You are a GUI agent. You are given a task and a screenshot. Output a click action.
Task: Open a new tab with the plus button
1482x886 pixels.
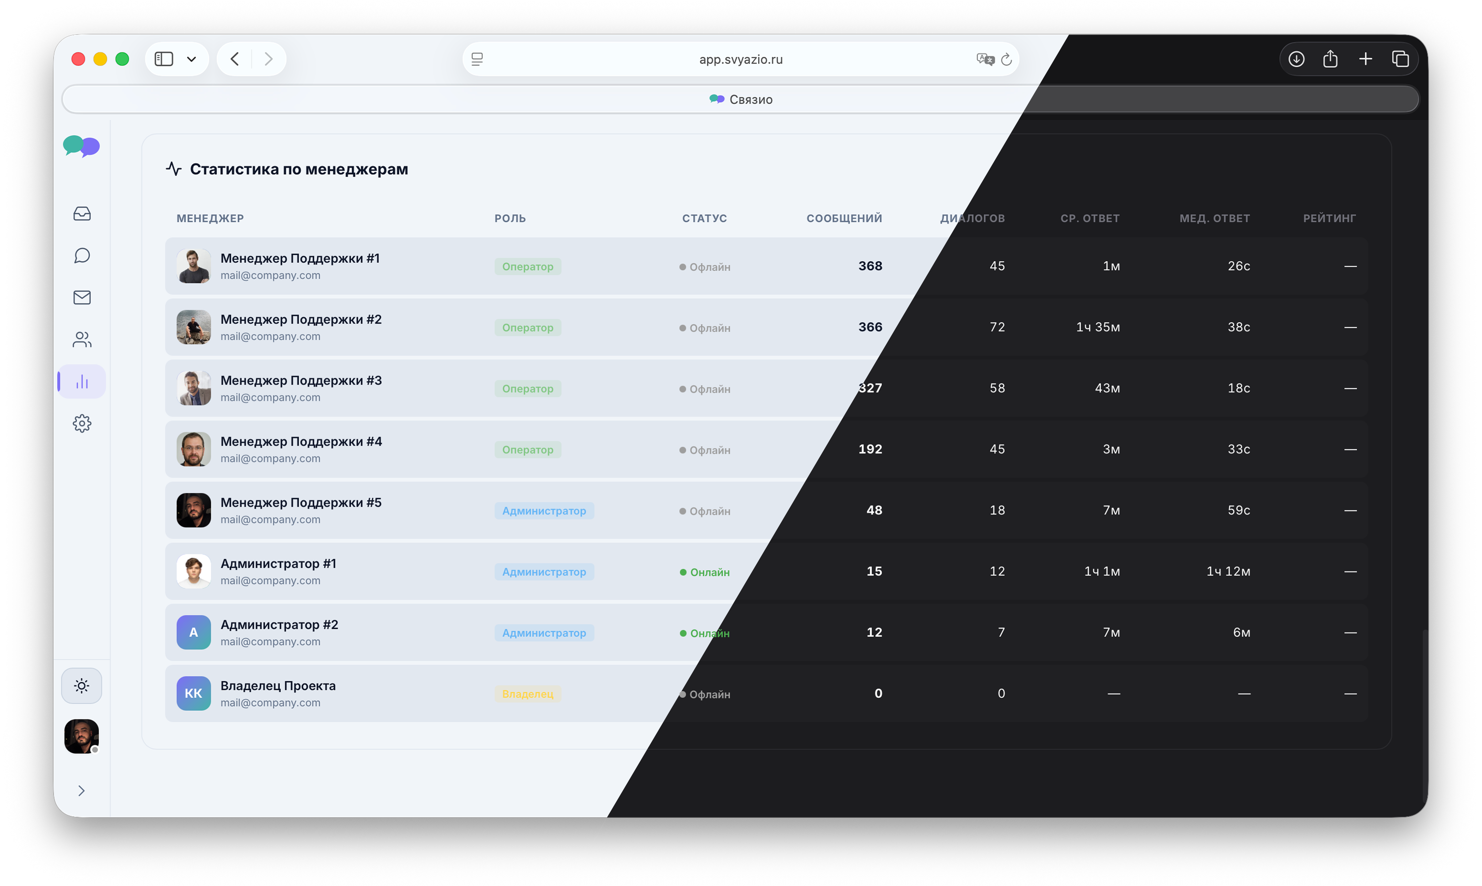click(1366, 59)
